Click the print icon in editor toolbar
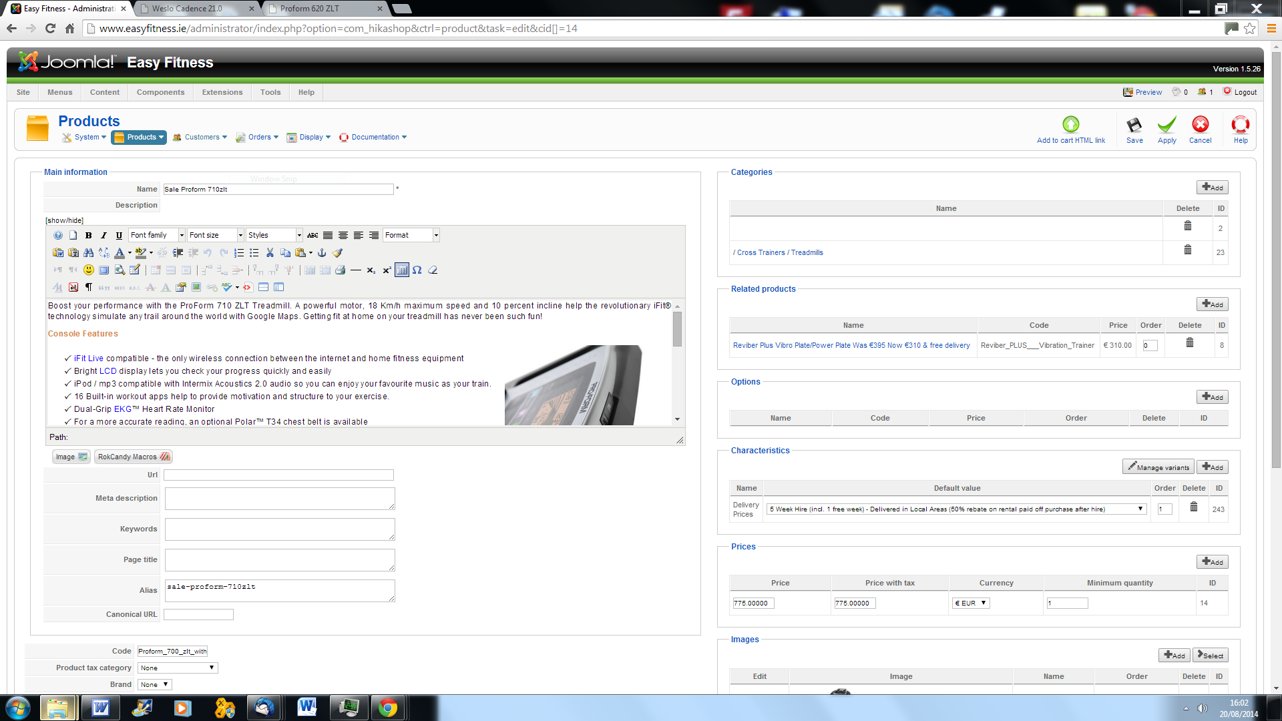This screenshot has width=1282, height=721. pyautogui.click(x=340, y=270)
